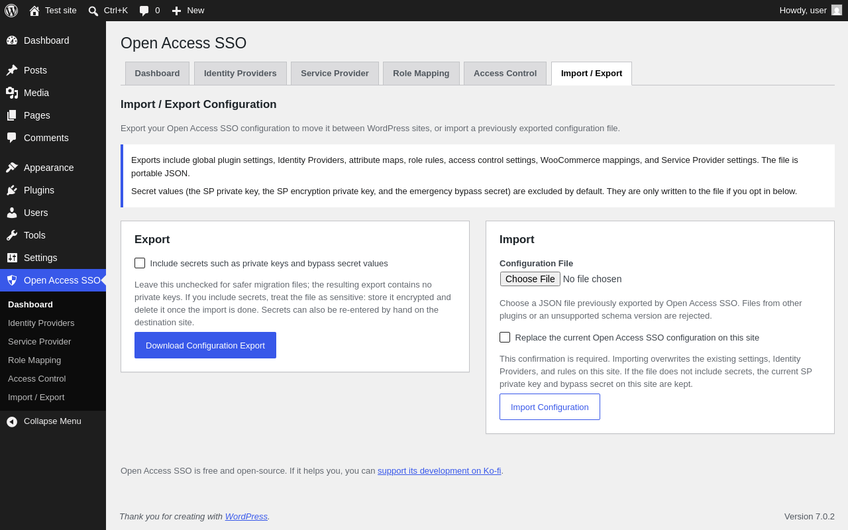Switch to the Dashboard tab

click(157, 74)
